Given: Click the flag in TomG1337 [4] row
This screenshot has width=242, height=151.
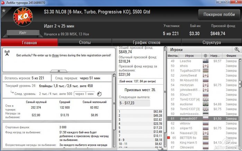Looking at the screenshot, I should [205, 99].
